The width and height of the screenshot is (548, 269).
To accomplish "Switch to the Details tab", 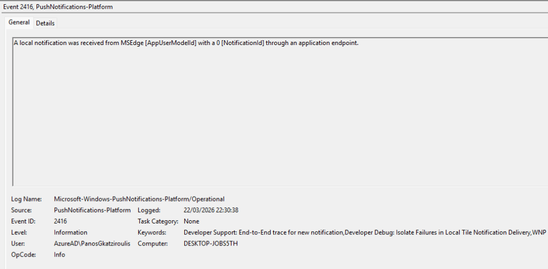I will [x=45, y=23].
